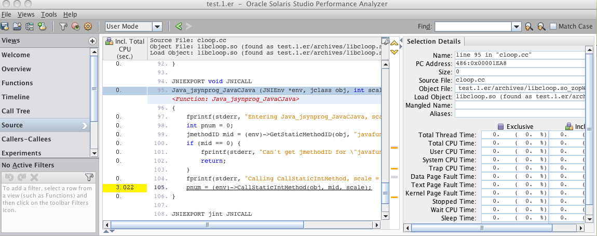Open the File menu

pyautogui.click(x=6, y=15)
